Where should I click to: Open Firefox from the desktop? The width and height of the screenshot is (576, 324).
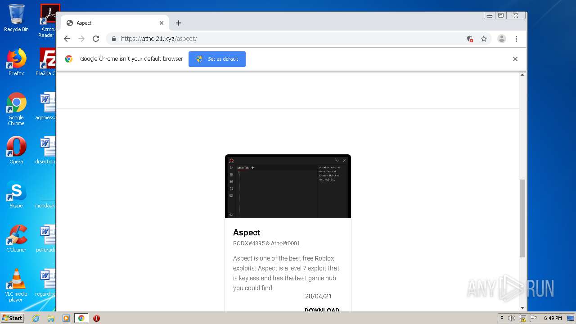tap(16, 62)
